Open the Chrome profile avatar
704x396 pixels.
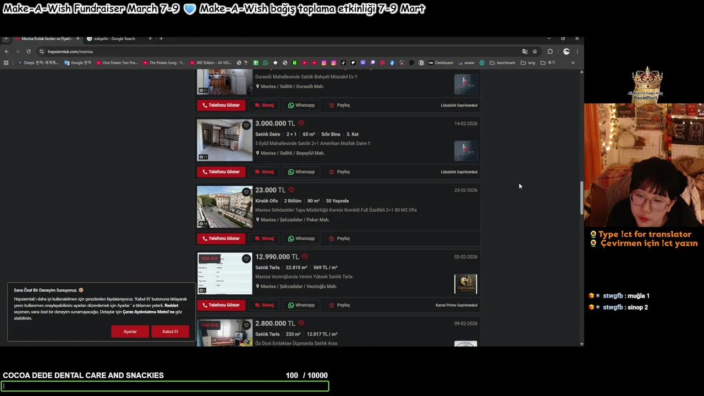566,52
